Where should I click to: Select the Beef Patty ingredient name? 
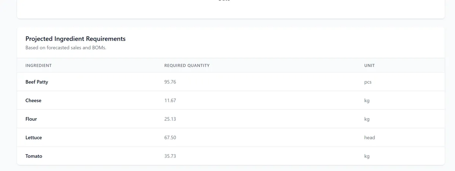point(37,82)
